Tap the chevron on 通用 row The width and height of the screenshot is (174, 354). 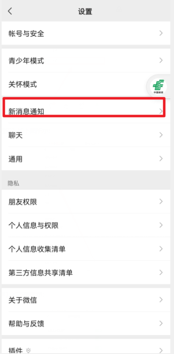[x=161, y=159]
